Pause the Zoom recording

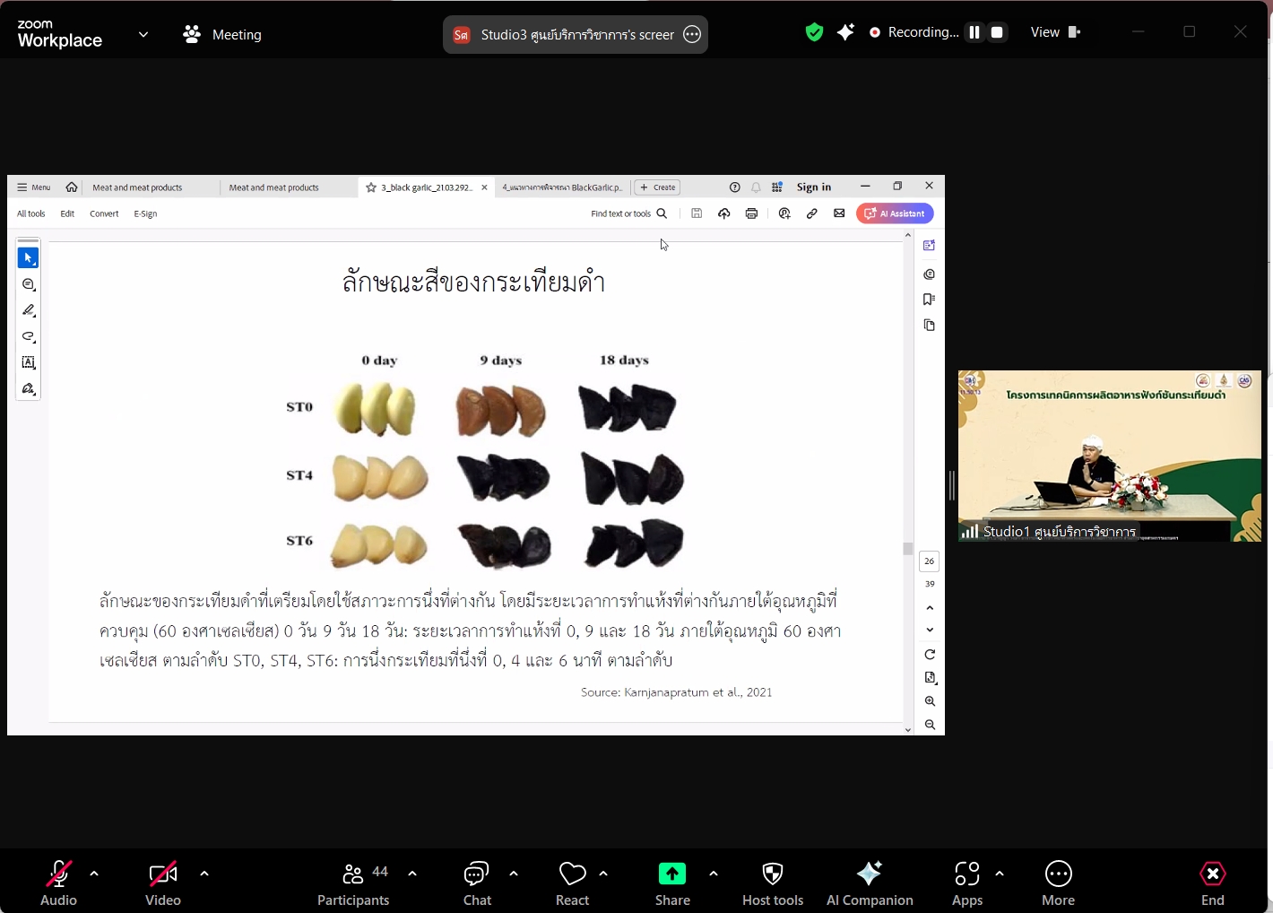click(x=974, y=32)
